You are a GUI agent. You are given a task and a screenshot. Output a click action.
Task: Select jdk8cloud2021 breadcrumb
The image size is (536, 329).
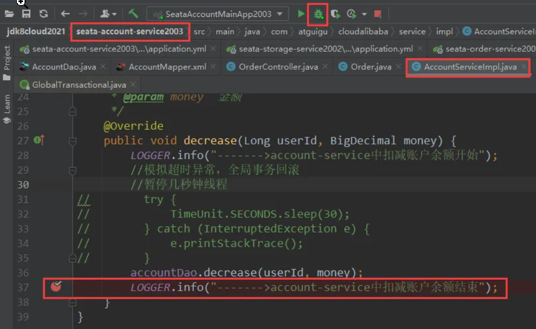point(35,31)
